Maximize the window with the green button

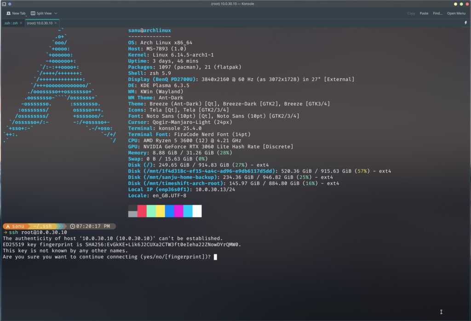[x=461, y=4]
